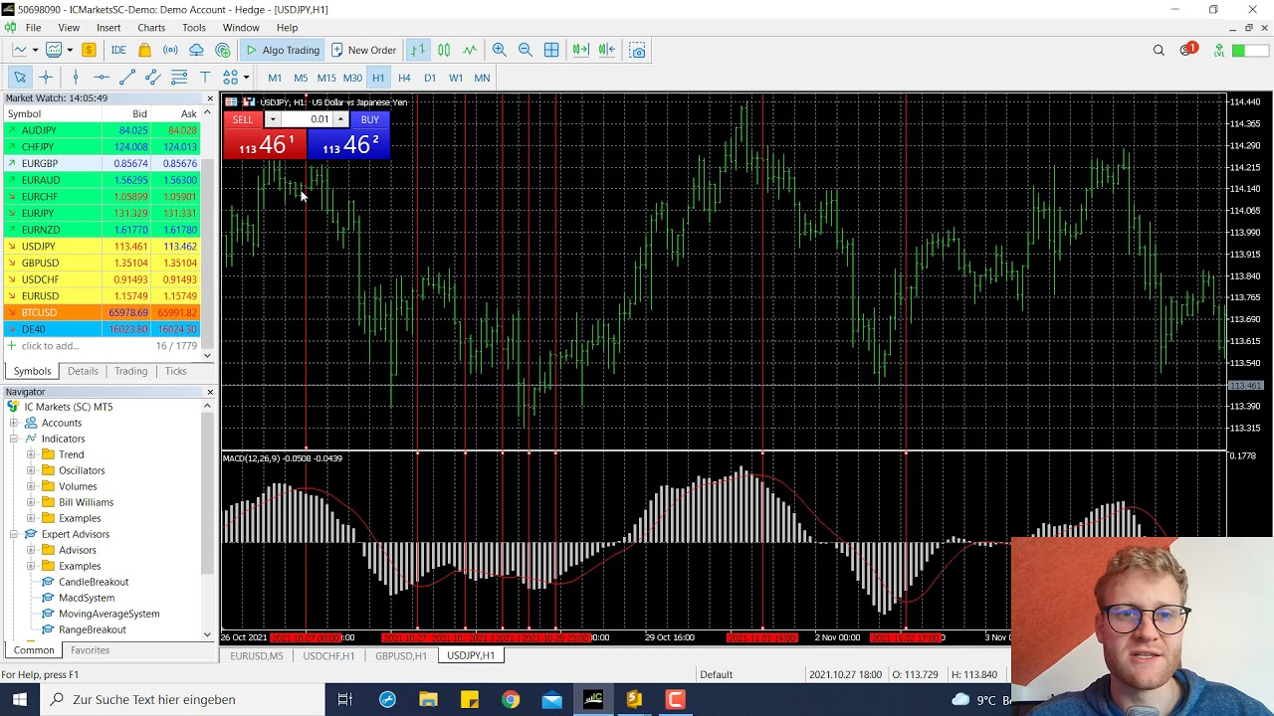
Task: Switch to Details tab in Market Watch
Action: click(x=83, y=371)
